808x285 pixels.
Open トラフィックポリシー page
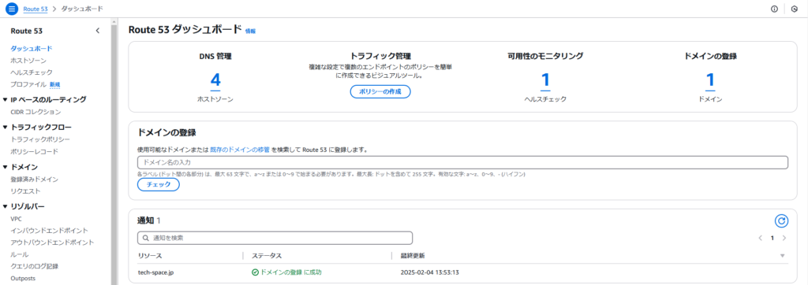pos(40,139)
